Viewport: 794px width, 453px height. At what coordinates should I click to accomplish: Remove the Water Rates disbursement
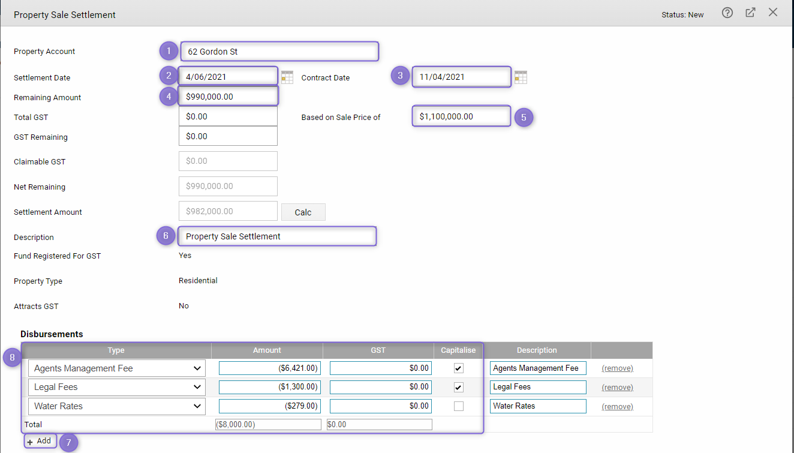617,407
